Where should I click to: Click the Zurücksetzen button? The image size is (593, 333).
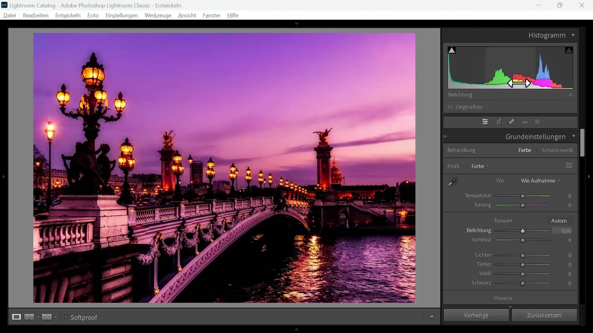tap(544, 315)
